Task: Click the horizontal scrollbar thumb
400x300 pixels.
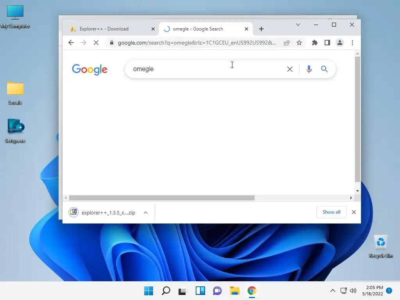Action: point(162,198)
